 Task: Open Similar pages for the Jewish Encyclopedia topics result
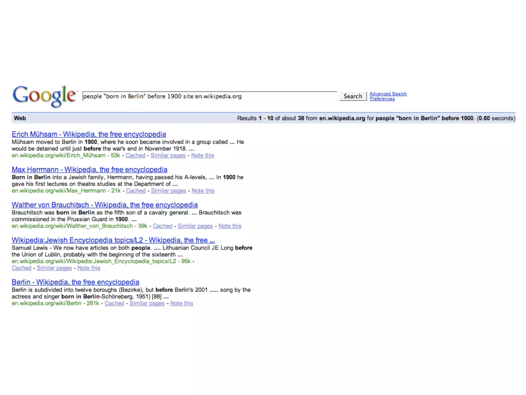54,268
